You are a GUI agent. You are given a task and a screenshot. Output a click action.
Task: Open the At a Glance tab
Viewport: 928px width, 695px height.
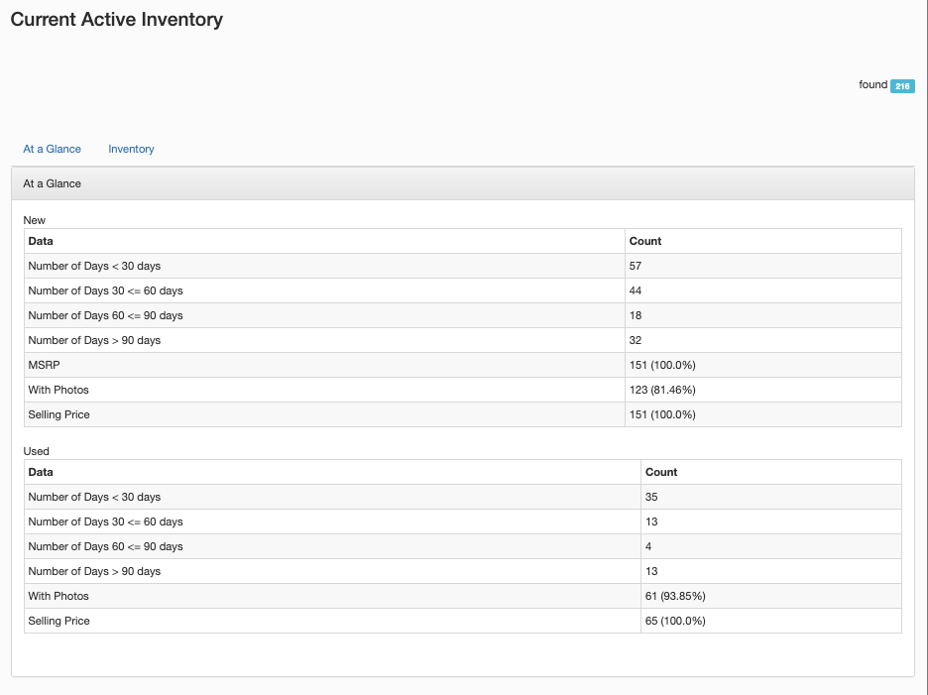tap(52, 149)
